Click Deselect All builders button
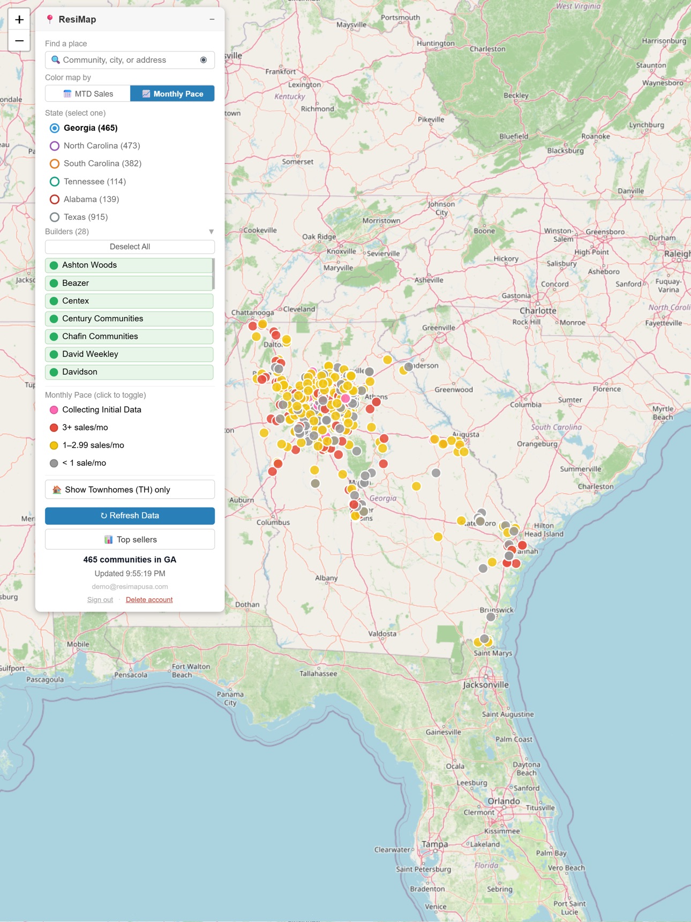691x922 pixels. [x=130, y=247]
